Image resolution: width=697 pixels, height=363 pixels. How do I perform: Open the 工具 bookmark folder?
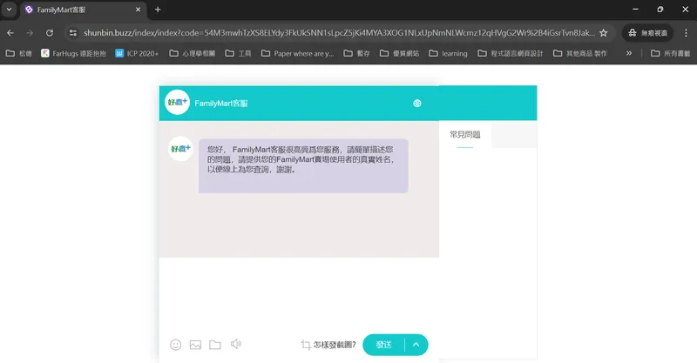(x=238, y=53)
